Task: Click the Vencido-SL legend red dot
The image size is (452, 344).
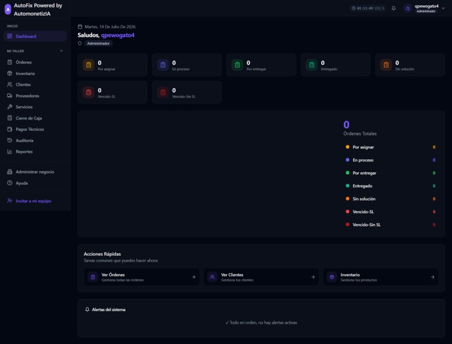Action: click(347, 211)
